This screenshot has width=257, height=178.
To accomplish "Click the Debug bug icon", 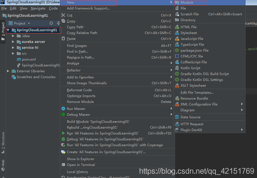I will 63,139.
